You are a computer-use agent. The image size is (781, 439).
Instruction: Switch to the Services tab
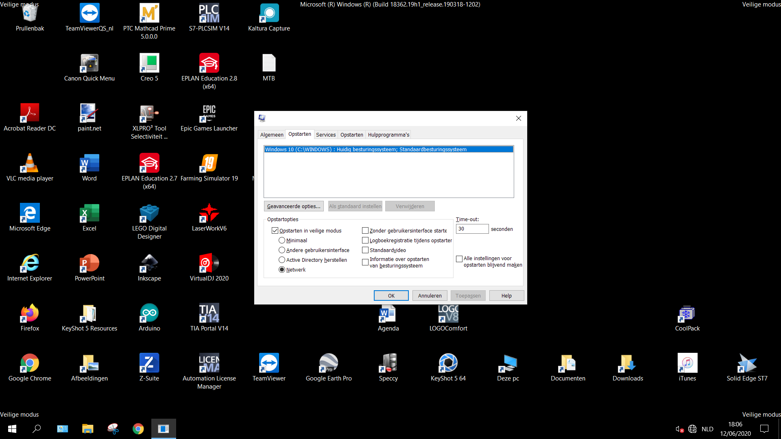326,135
